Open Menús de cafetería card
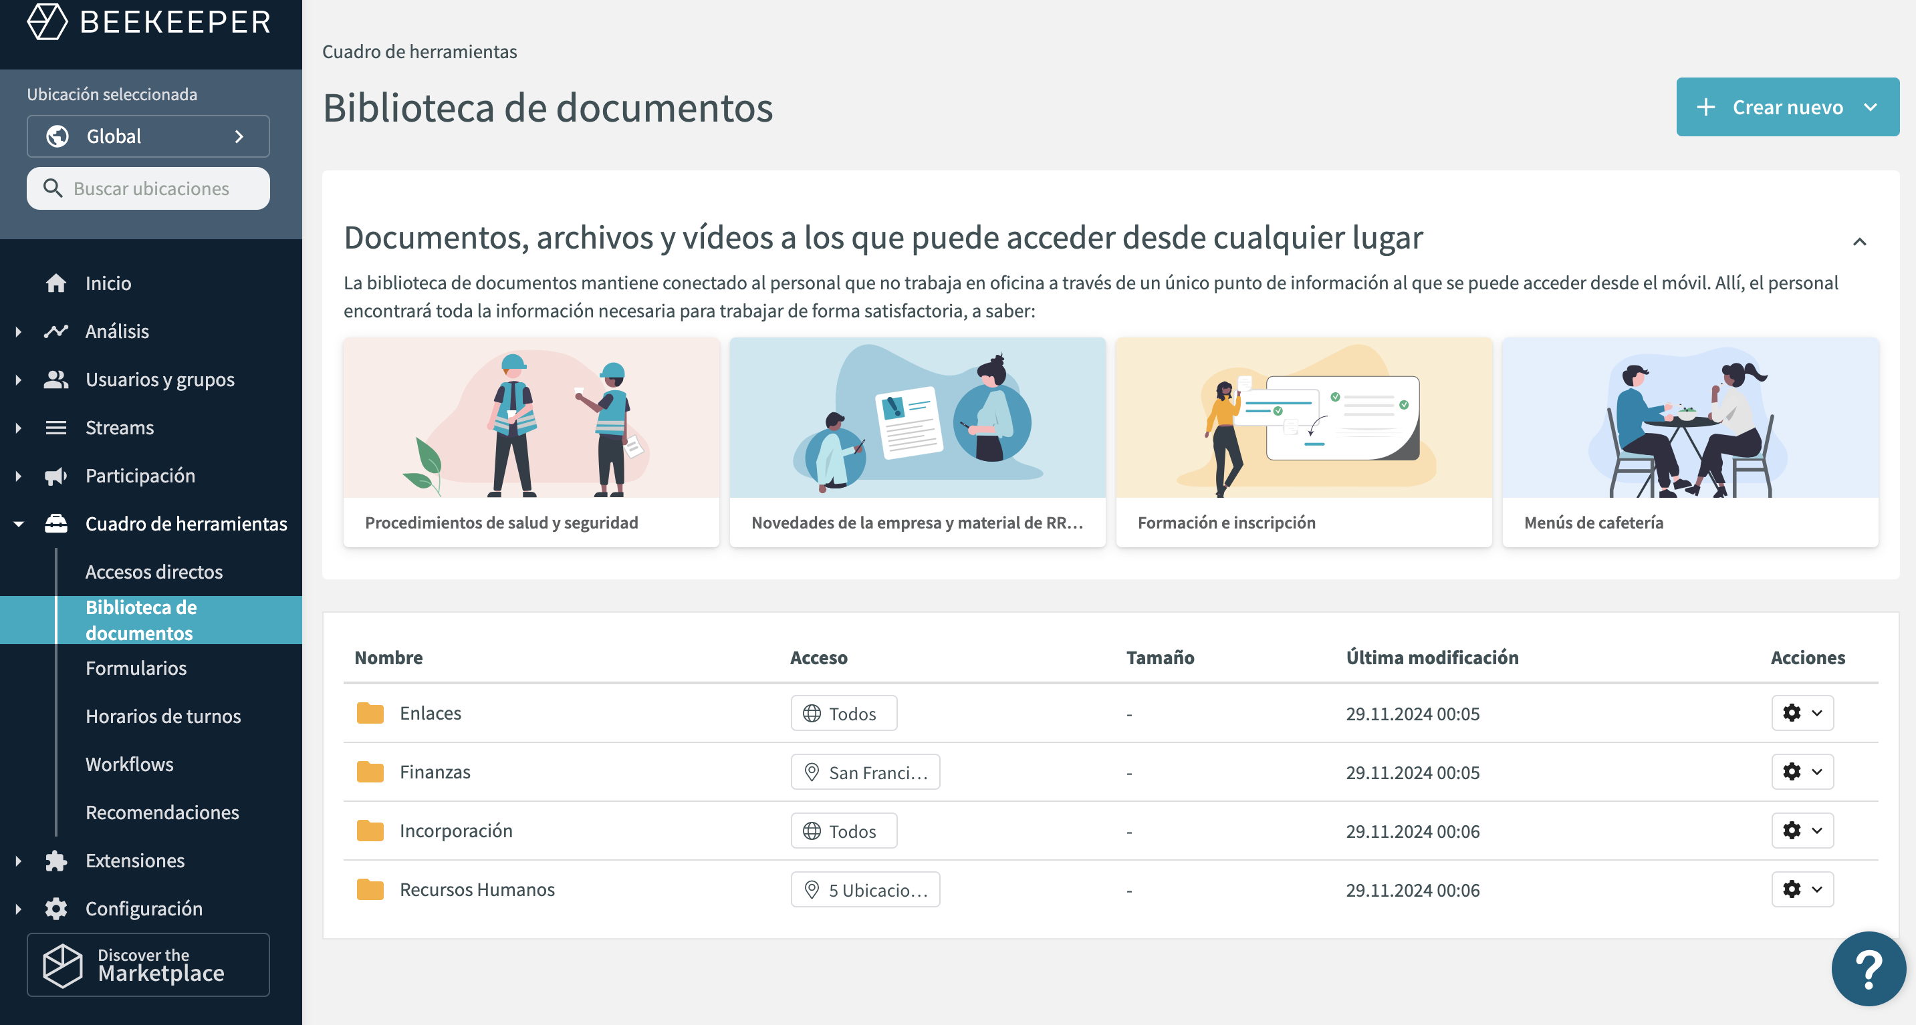The width and height of the screenshot is (1916, 1025). (x=1691, y=443)
